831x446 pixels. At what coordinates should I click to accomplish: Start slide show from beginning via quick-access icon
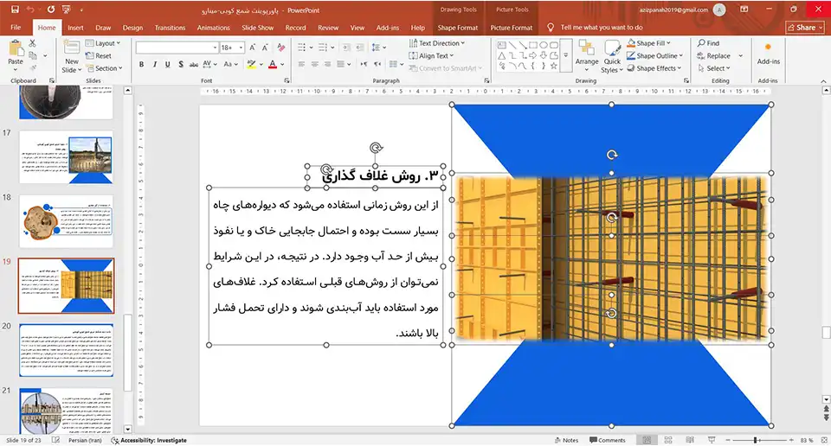pyautogui.click(x=67, y=10)
